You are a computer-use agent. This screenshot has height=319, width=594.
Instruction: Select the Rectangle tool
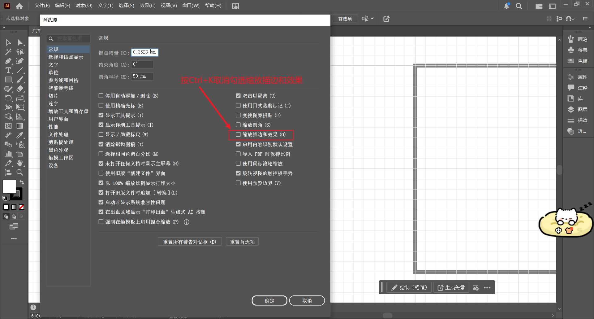pos(8,80)
